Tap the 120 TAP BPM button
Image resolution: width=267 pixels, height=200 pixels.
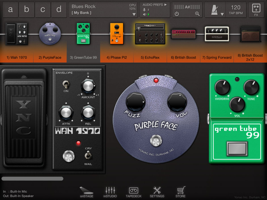[236, 10]
